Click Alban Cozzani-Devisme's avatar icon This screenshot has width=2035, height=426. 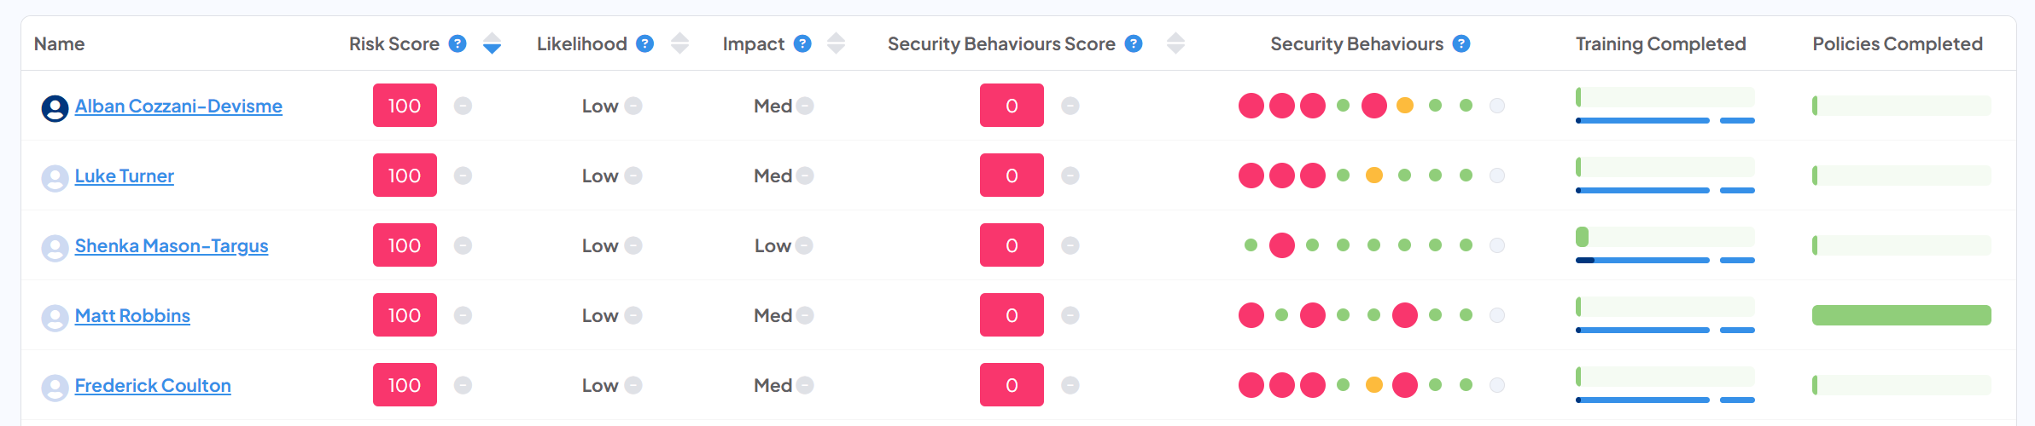coord(55,108)
